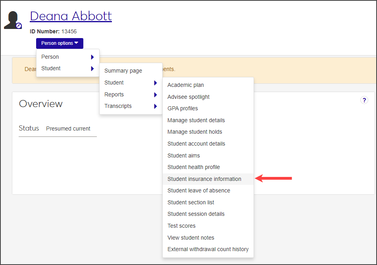This screenshot has height=265, width=377.
Task: Click the person avatar profile icon
Action: [13, 20]
